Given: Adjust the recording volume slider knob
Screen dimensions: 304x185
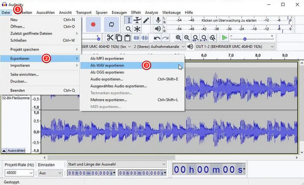Looking at the screenshot, I should [99, 39].
